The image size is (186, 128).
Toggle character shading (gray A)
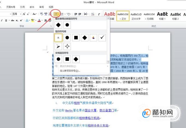pyautogui.click(x=46, y=20)
